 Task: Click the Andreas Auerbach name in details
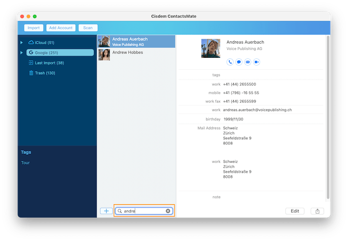(x=245, y=42)
